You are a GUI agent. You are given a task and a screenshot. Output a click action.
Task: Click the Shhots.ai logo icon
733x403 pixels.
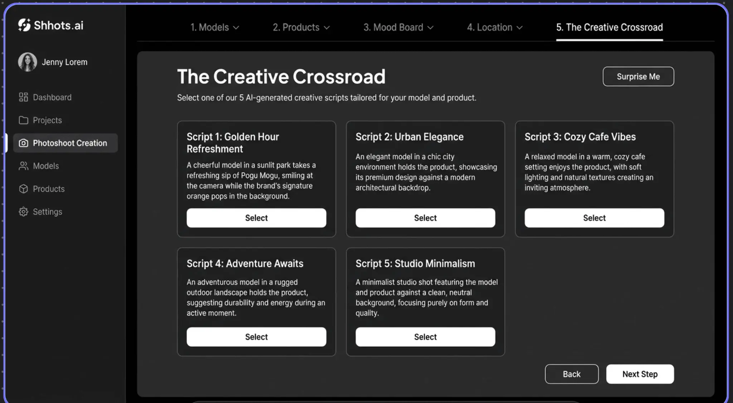pyautogui.click(x=24, y=25)
